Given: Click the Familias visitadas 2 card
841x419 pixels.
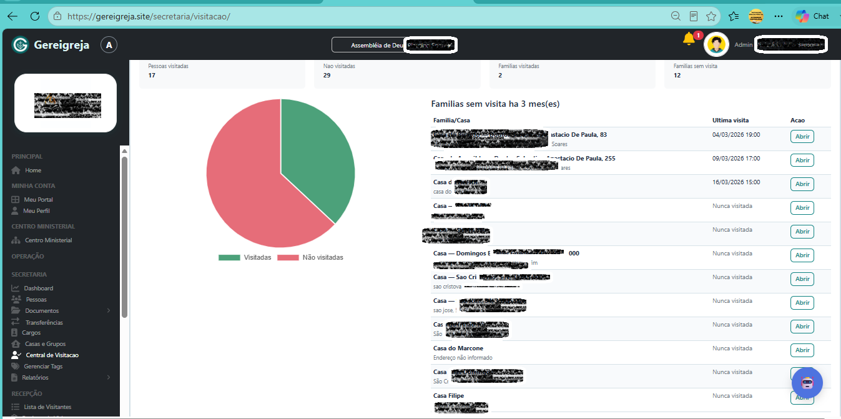Looking at the screenshot, I should coord(572,73).
